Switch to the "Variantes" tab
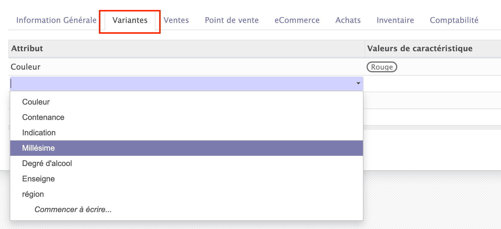Viewport: 501px width, 229px height. (x=130, y=20)
